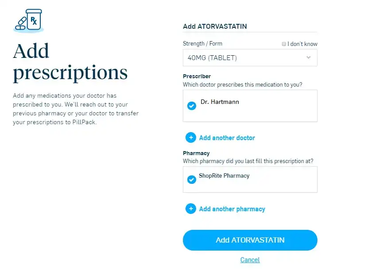Image resolution: width=379 pixels, height=274 pixels.
Task: Click the blue checkmark beside Dr. Hartmann
Action: click(x=191, y=106)
